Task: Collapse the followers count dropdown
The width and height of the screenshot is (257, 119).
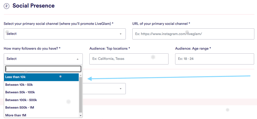Action: [x=43, y=59]
